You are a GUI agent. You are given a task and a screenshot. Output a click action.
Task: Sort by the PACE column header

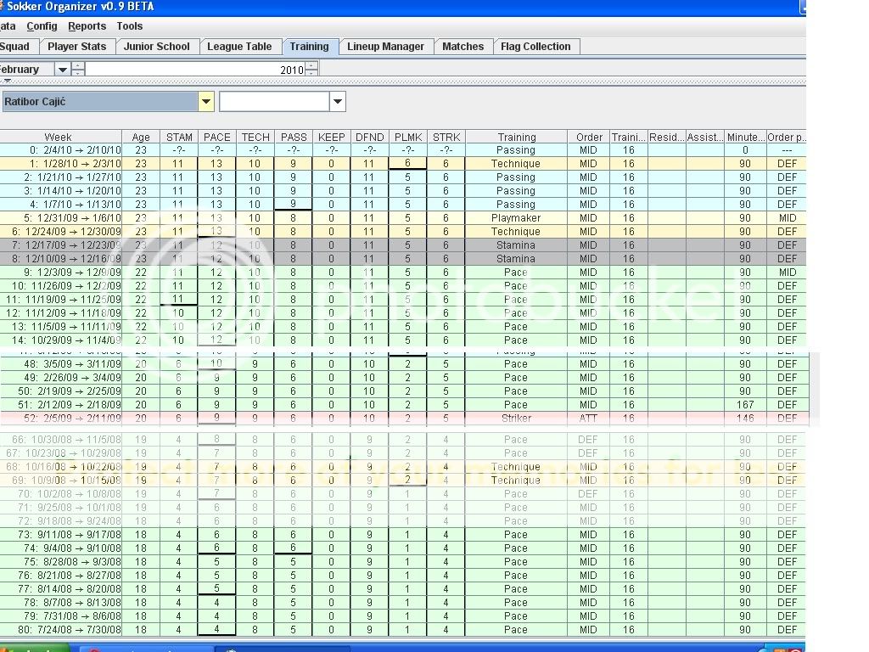click(x=216, y=137)
